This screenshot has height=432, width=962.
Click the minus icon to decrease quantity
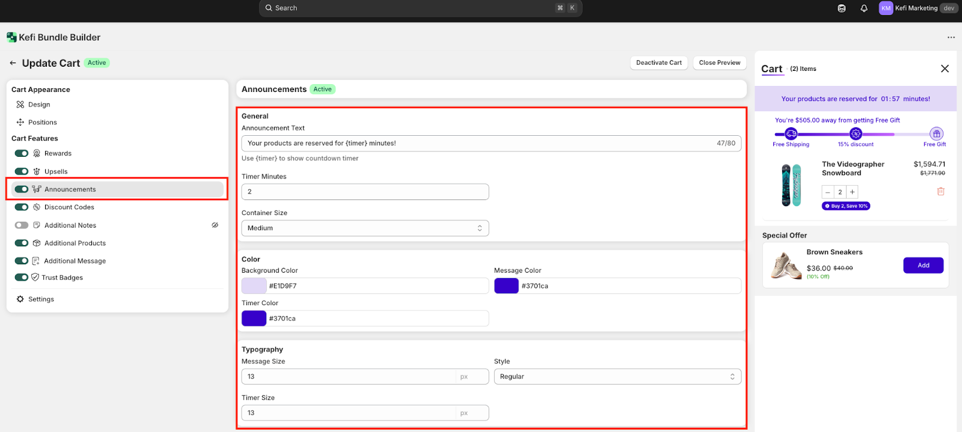click(x=828, y=192)
